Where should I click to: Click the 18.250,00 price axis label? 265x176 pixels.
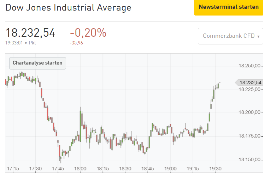click(249, 66)
